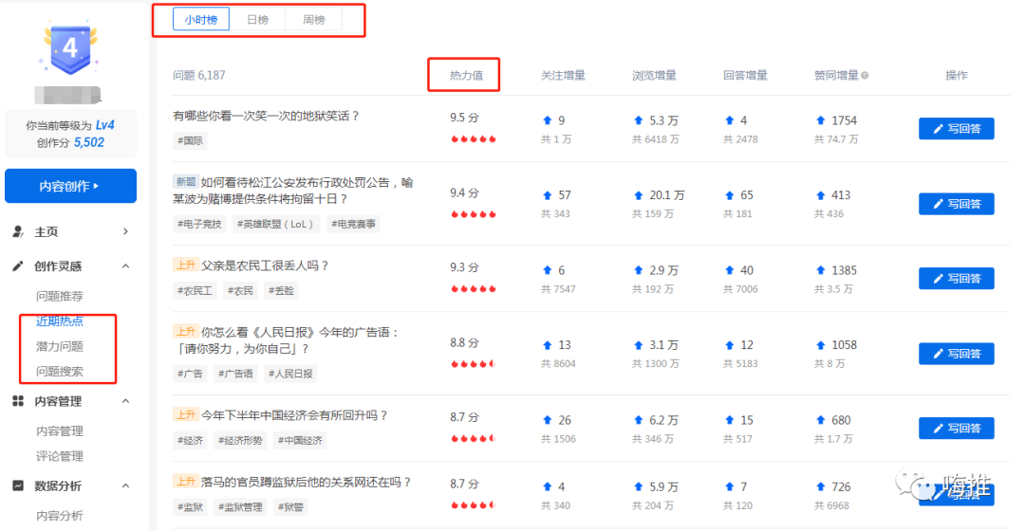Click the #电子竞技 tag
Viewport: 1025px width, 531px height.
click(199, 224)
